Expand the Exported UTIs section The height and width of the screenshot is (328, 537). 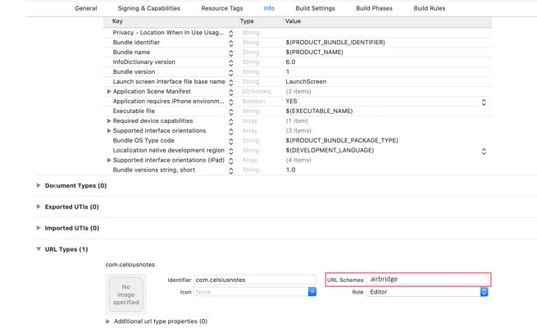coord(39,207)
